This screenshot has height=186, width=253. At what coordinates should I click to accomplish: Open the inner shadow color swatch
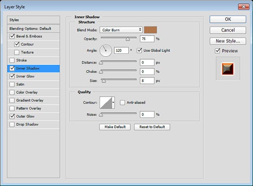pos(151,30)
